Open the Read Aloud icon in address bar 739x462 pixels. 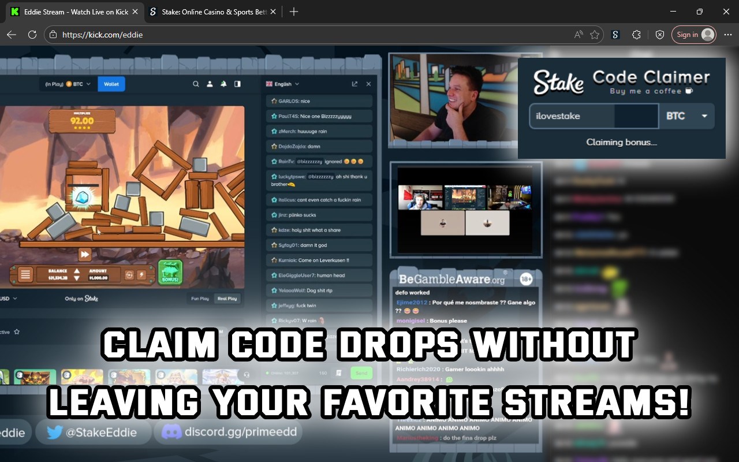pos(578,35)
